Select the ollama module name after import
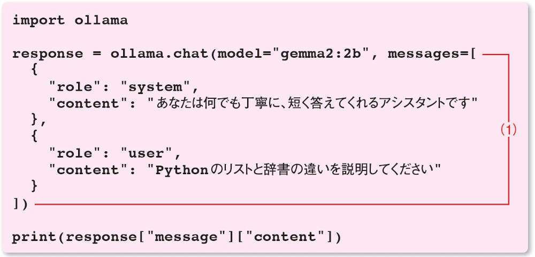The height and width of the screenshot is (257, 535). 101,20
